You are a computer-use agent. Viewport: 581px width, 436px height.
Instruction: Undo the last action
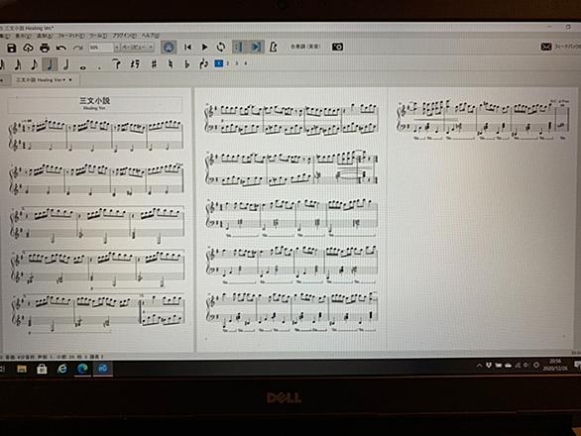point(61,48)
